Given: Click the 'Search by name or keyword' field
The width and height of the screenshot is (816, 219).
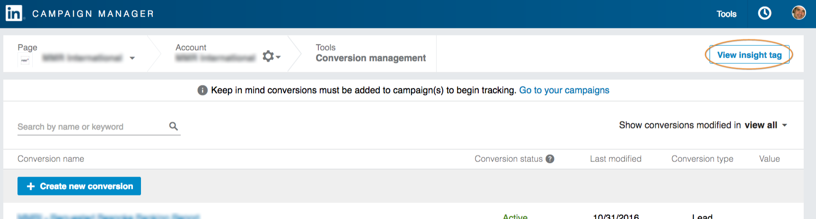Looking at the screenshot, I should point(90,126).
